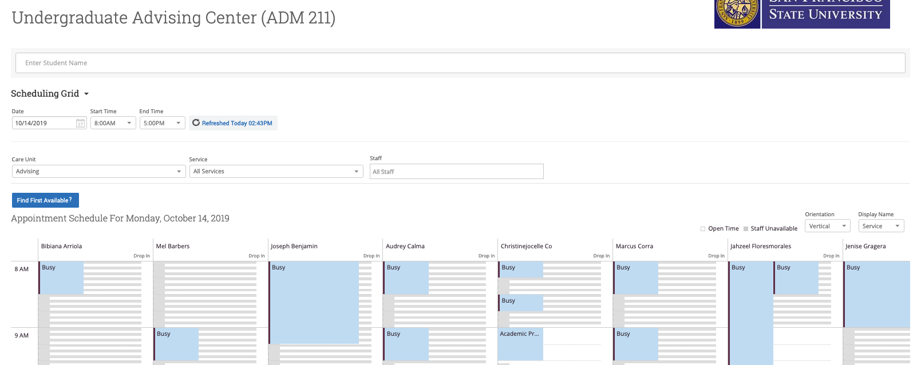
Task: Click the Undergraduate Advising Center page title
Action: [x=173, y=18]
